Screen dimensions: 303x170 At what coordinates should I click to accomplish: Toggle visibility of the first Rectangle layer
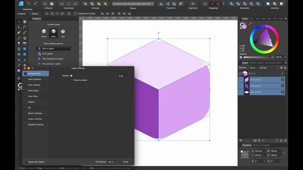coord(283,80)
